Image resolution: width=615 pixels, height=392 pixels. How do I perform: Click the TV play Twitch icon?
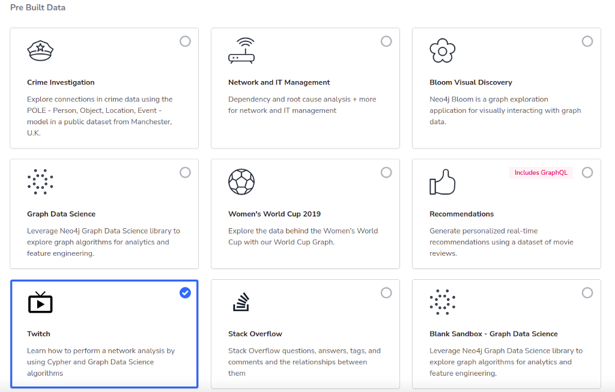40,302
